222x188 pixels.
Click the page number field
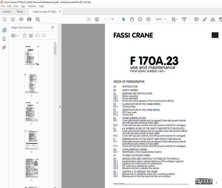click(x=106, y=19)
